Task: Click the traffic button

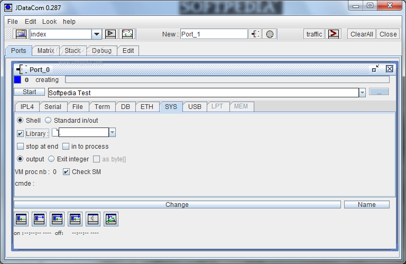Action: click(314, 34)
